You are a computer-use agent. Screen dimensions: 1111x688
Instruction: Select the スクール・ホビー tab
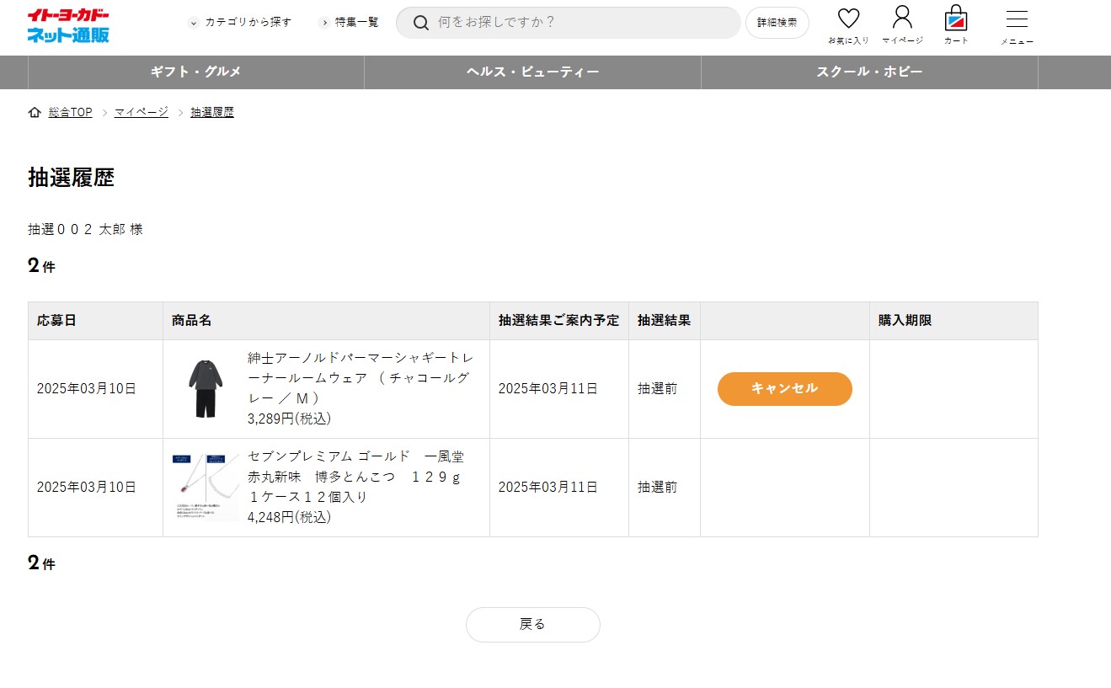[869, 72]
